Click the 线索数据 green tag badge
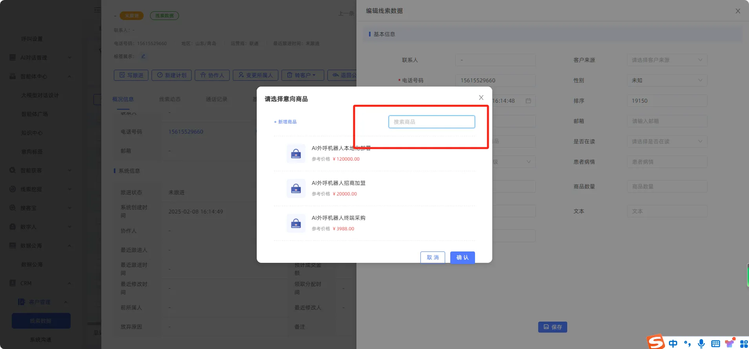The image size is (749, 349). click(164, 16)
